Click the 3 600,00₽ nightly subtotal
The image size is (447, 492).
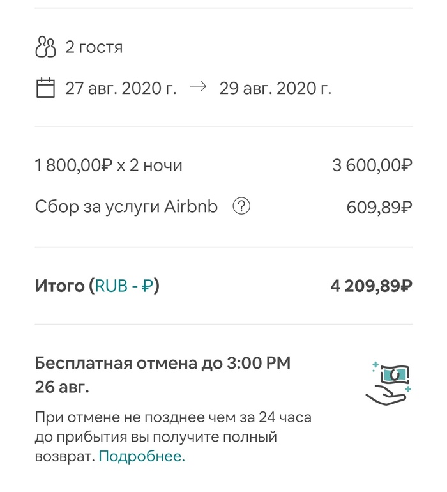(372, 166)
